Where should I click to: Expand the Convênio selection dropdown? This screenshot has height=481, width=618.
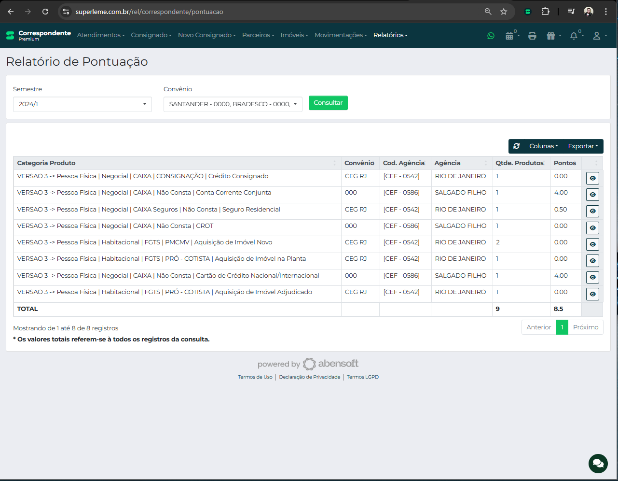coord(233,104)
